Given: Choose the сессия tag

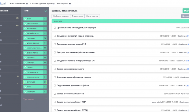Looking at the screenshot, I should pyautogui.click(x=35, y=67).
